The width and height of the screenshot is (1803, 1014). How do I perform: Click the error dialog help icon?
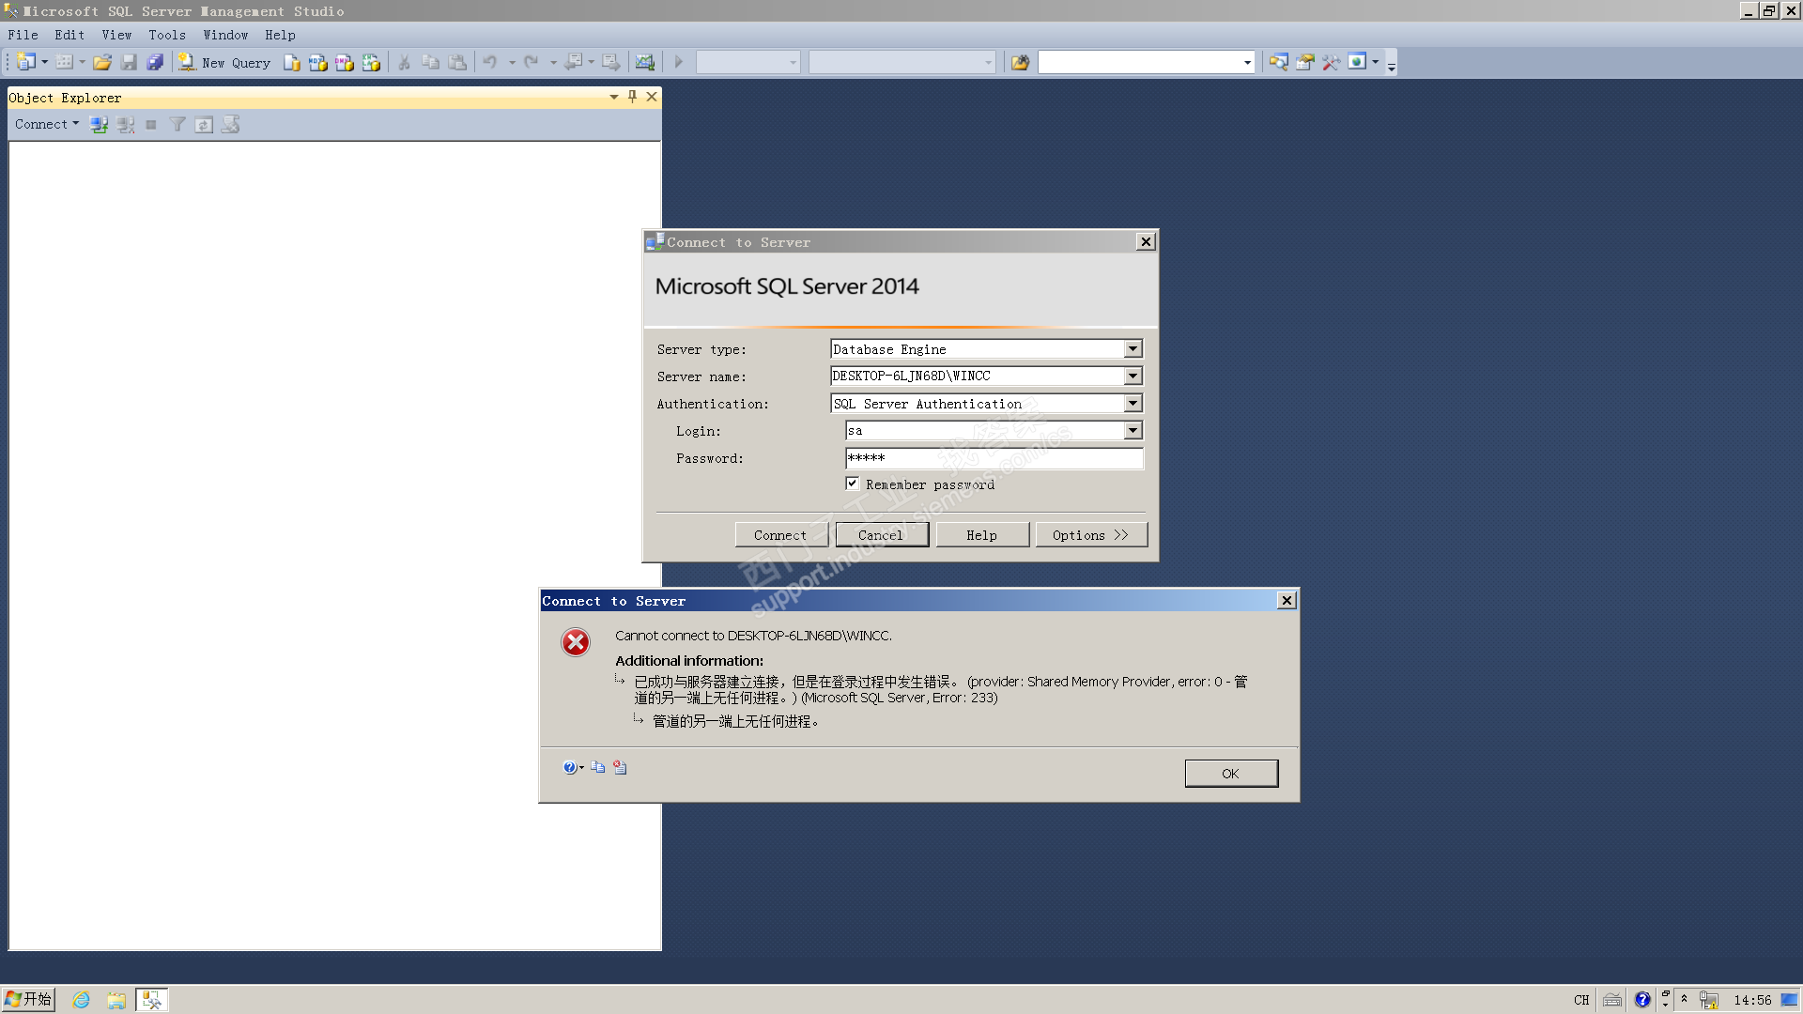pyautogui.click(x=570, y=768)
